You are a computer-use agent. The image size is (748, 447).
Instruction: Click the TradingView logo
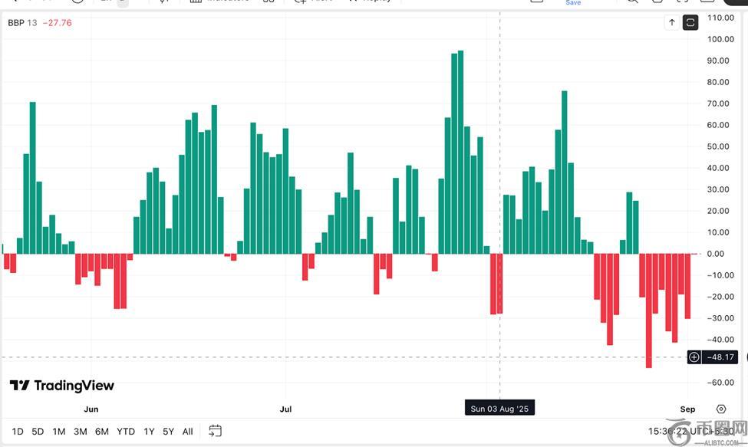[x=62, y=386]
